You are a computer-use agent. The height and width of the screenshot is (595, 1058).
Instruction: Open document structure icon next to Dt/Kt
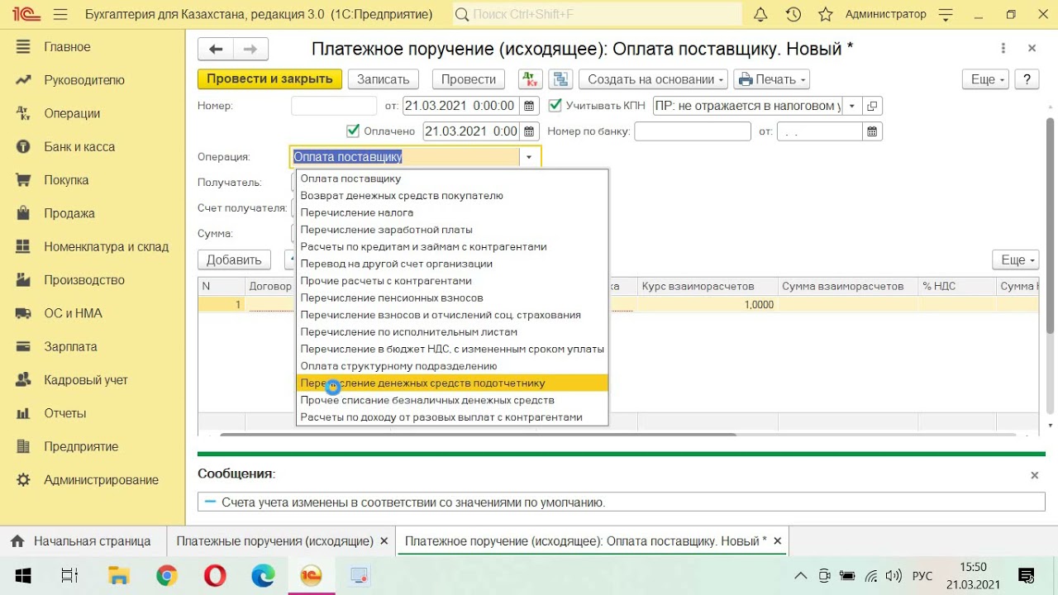click(562, 79)
